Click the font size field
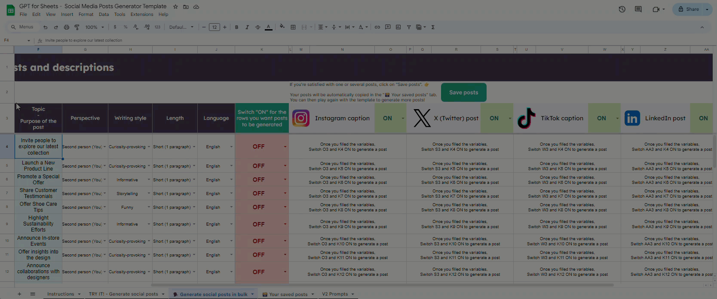The image size is (717, 299). pyautogui.click(x=214, y=27)
